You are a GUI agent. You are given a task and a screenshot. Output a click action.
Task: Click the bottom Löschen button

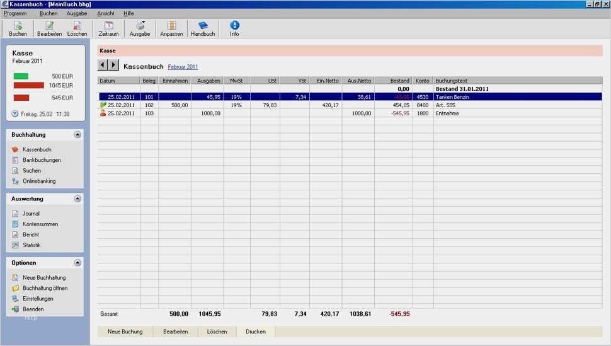(x=217, y=332)
